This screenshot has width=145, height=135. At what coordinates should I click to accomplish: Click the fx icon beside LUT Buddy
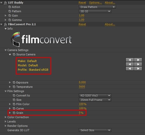click(5, 3)
